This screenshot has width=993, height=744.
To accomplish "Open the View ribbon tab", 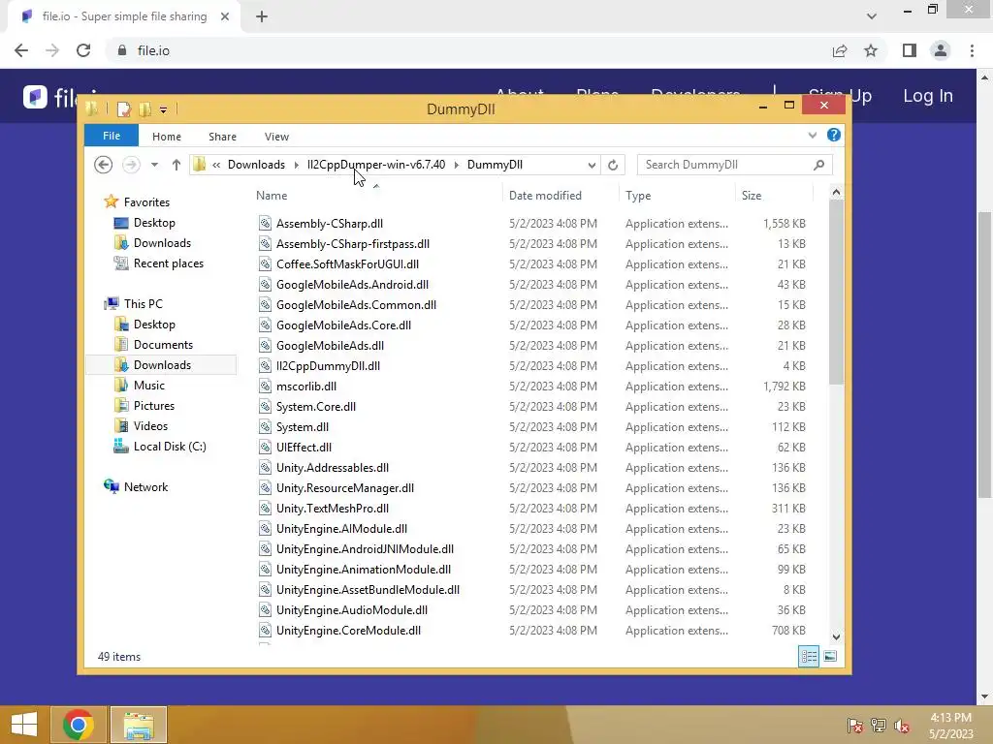I will 276,137.
